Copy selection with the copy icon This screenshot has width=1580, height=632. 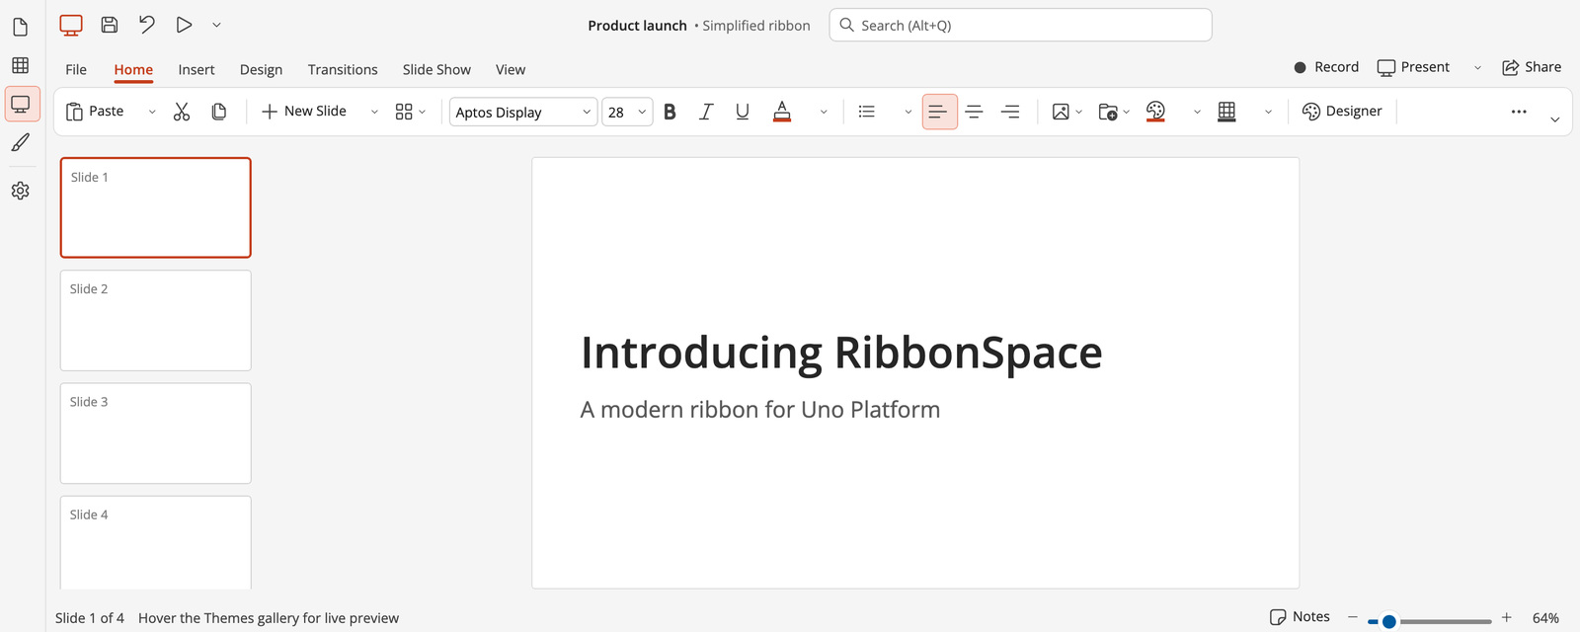tap(219, 112)
